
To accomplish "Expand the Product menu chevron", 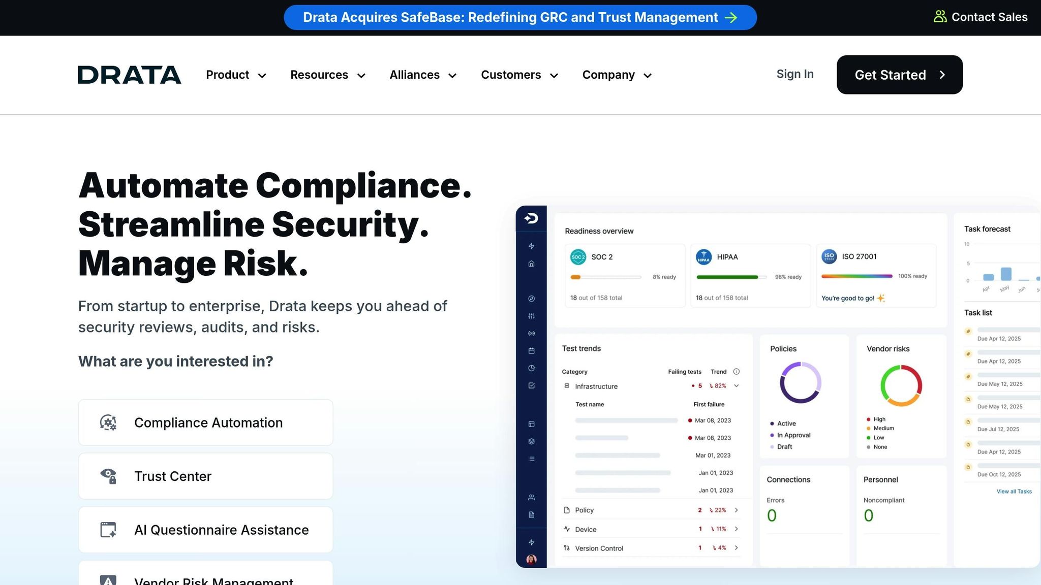I will tap(262, 76).
